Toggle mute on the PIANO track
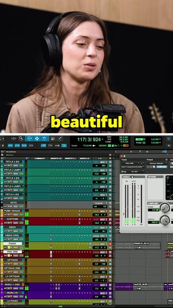 click(x=11, y=247)
